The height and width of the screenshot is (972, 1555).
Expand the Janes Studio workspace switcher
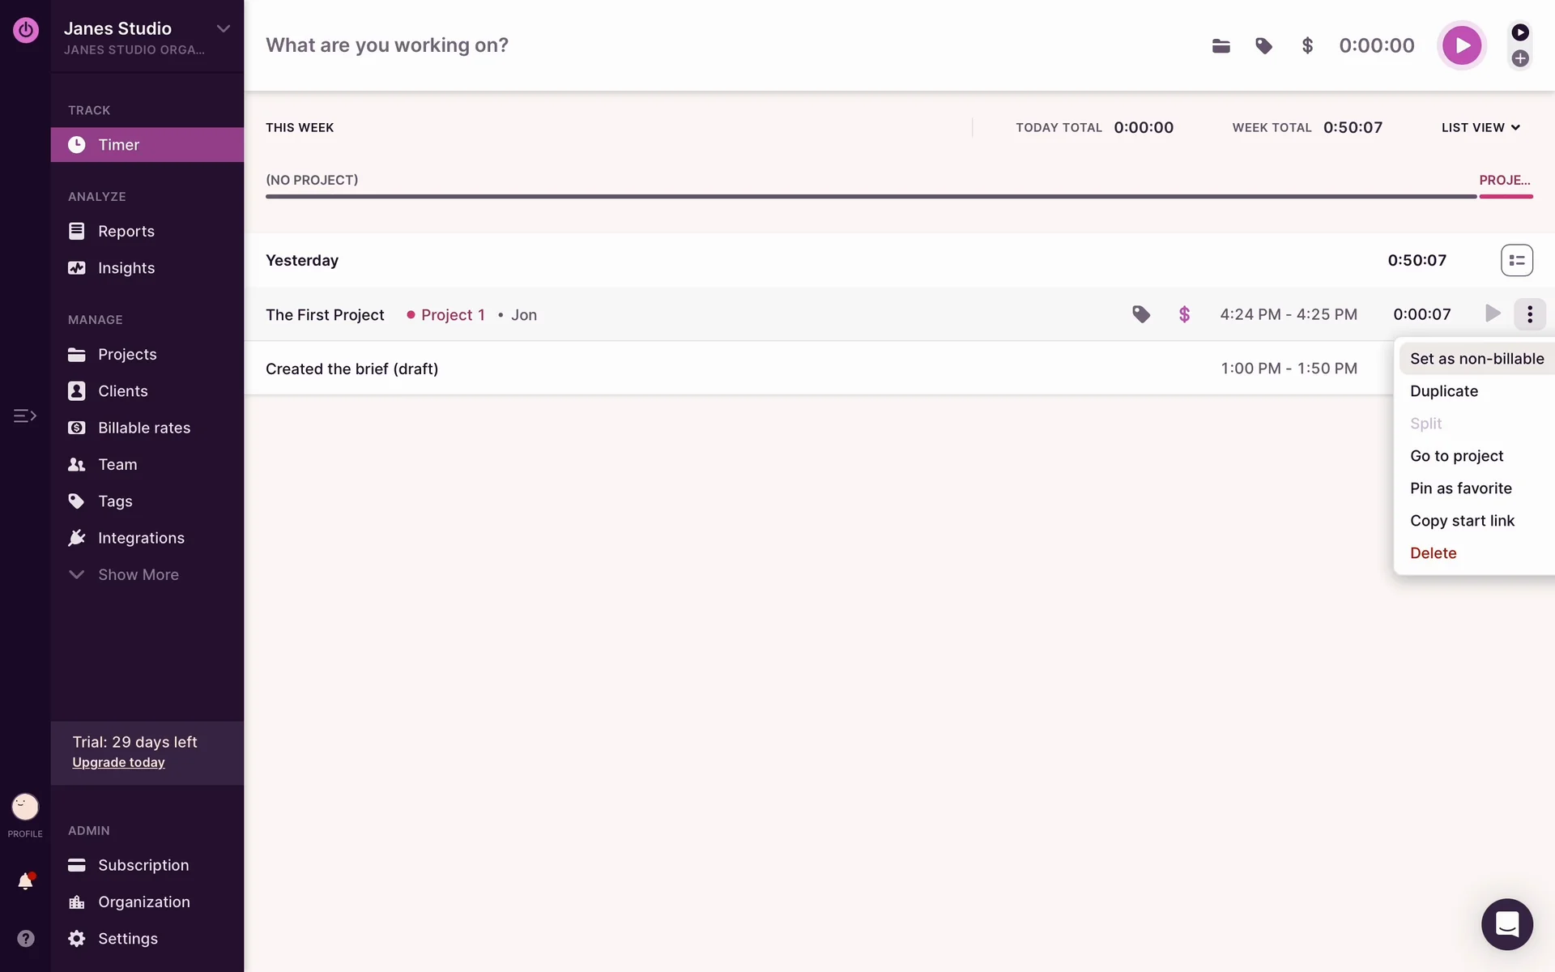[224, 29]
